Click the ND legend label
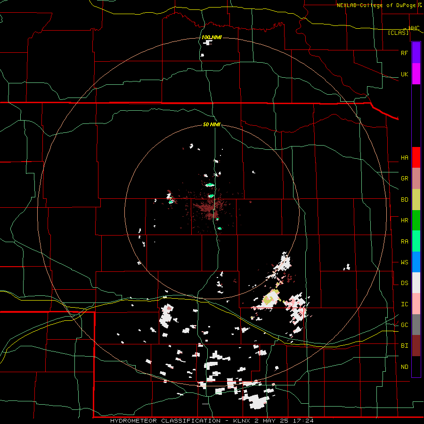424x424 pixels. [404, 367]
